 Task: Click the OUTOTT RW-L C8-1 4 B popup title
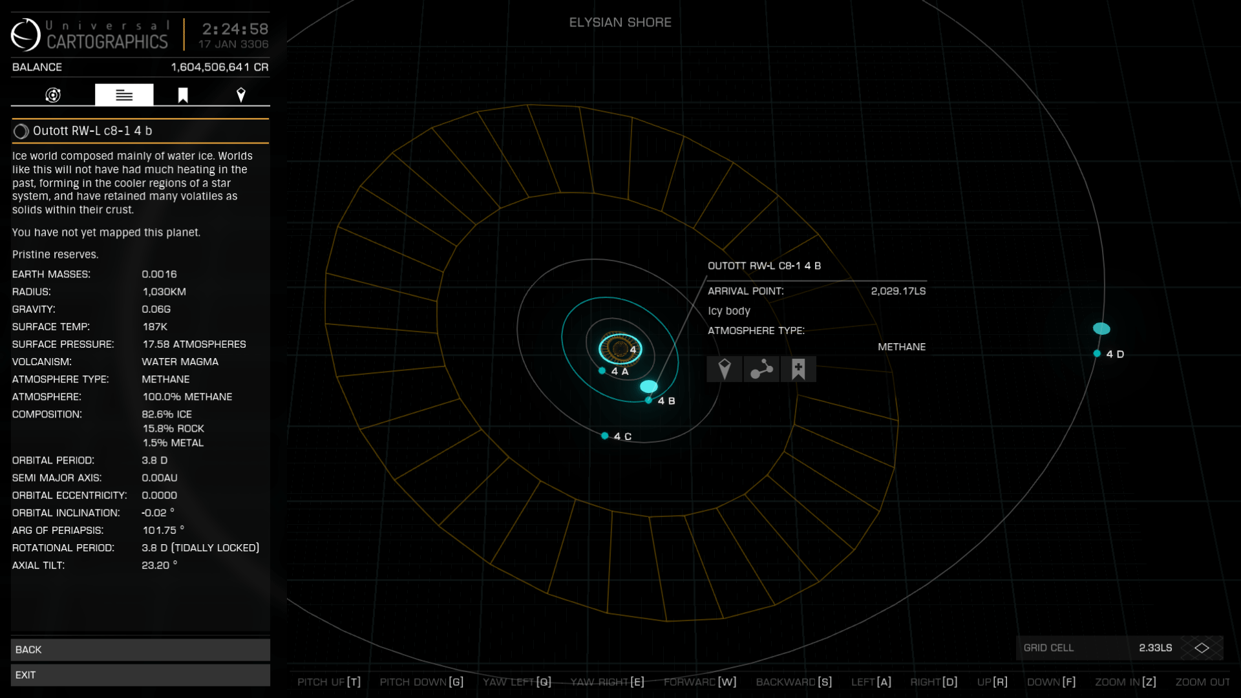pos(764,266)
